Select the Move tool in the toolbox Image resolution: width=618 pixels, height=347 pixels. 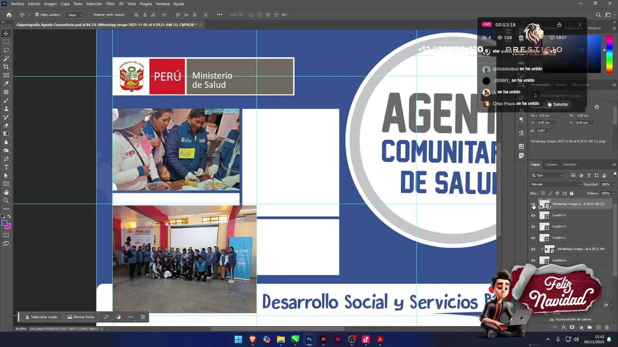point(6,34)
